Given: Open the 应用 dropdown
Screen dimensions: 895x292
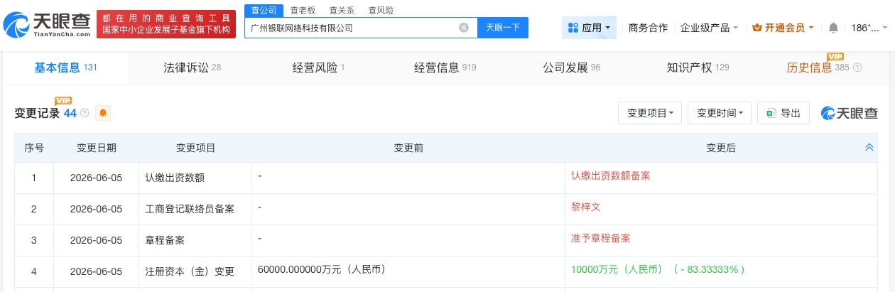Looking at the screenshot, I should tap(589, 28).
